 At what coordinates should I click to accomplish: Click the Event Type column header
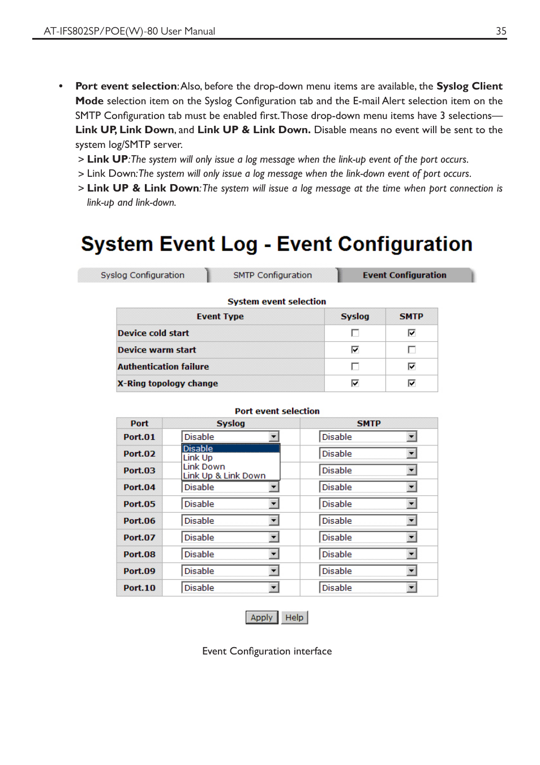[220, 316]
